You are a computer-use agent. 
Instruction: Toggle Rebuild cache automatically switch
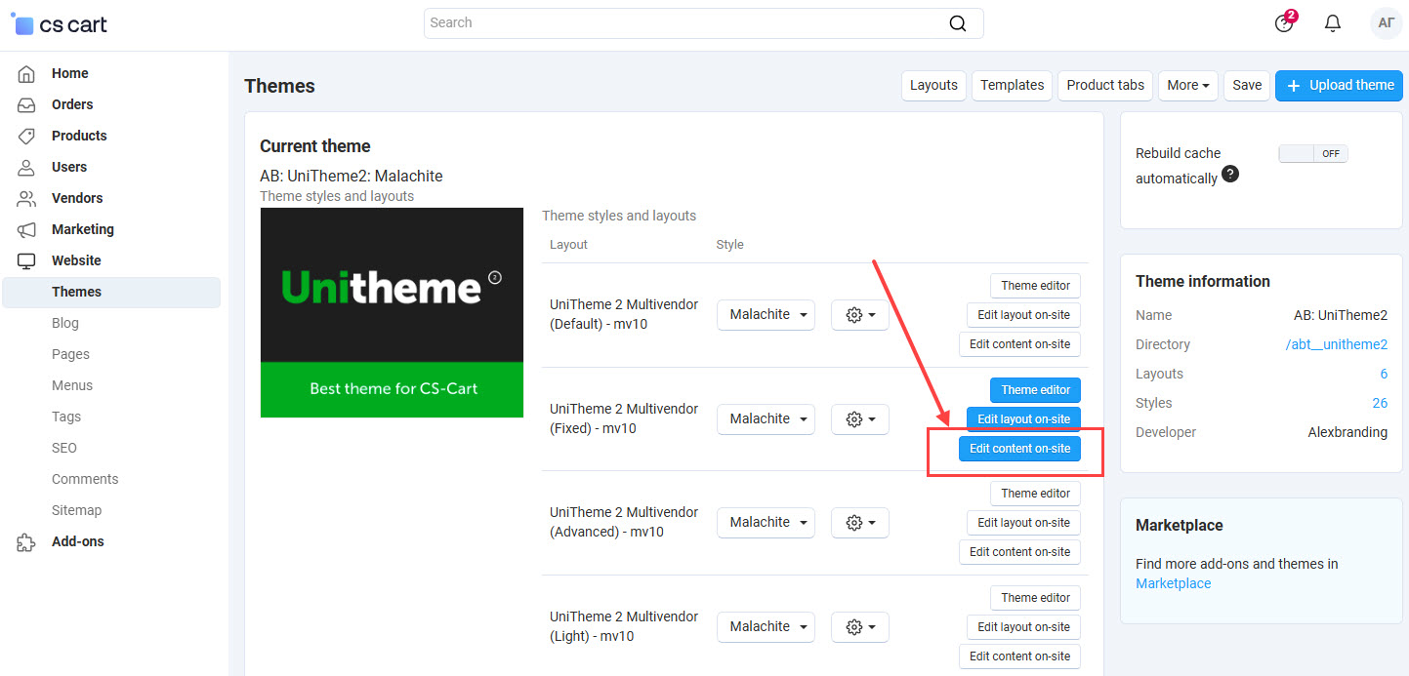(1312, 153)
